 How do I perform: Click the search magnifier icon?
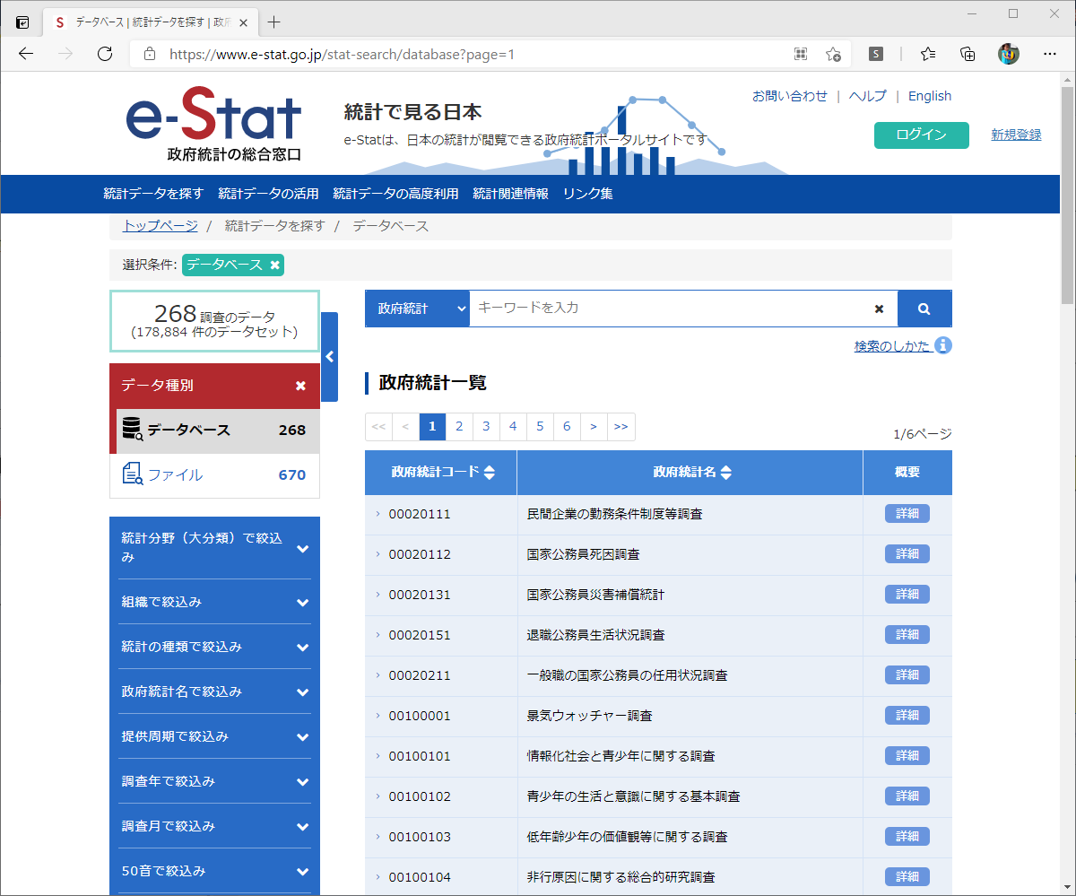[x=924, y=308]
